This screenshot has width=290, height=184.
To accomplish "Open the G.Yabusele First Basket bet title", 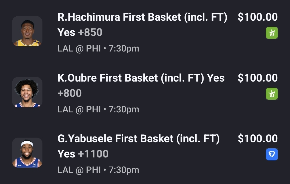I will [139, 139].
